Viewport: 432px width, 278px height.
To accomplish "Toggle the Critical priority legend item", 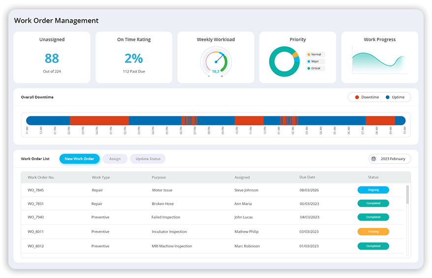I will pos(315,68).
